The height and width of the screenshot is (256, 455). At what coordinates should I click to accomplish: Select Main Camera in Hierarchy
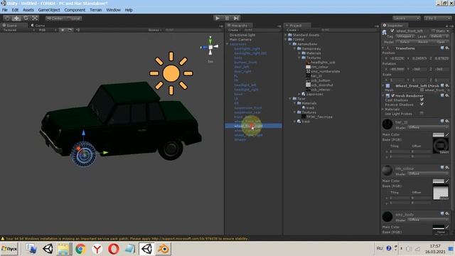240,40
